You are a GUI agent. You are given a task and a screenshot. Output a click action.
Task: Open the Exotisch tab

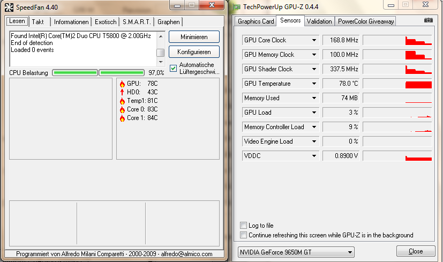(x=106, y=22)
